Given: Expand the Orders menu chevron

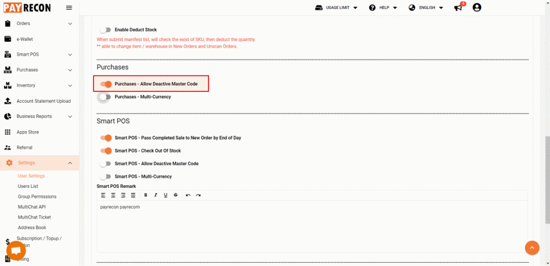Looking at the screenshot, I should tap(70, 24).
